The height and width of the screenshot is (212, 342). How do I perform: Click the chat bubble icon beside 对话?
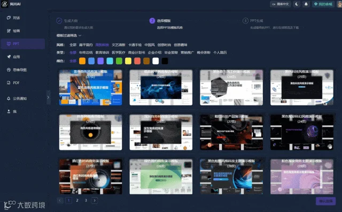[9, 18]
